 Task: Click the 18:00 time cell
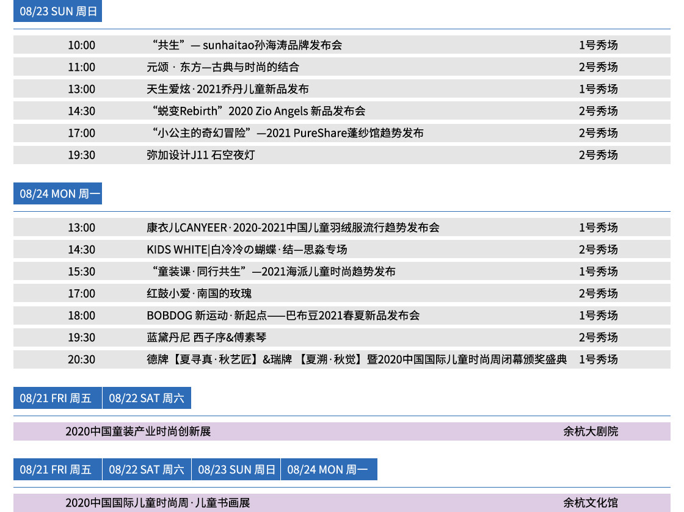coord(82,315)
